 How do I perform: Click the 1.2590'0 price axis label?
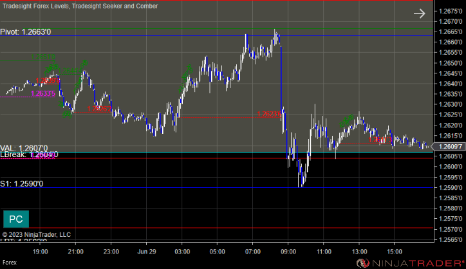click(451, 187)
